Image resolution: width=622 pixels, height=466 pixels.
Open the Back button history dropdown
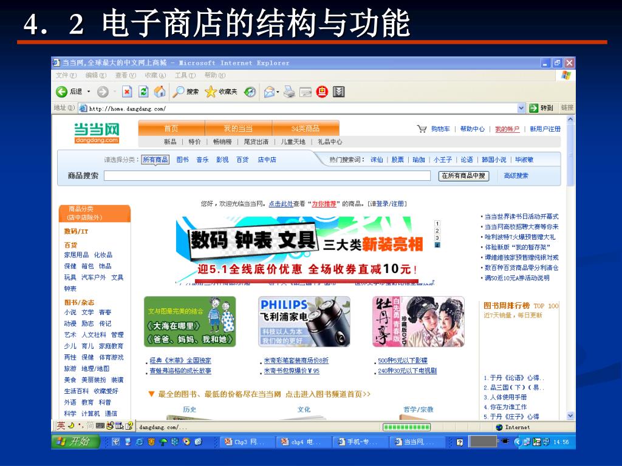pos(89,92)
